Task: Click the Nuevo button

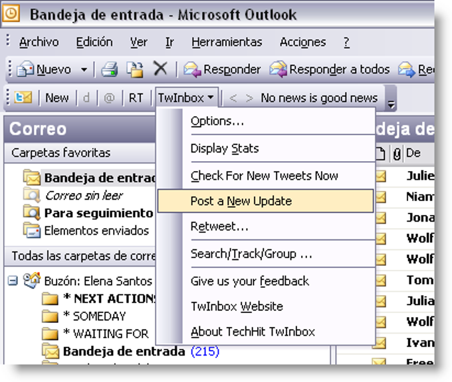Action: coord(43,70)
